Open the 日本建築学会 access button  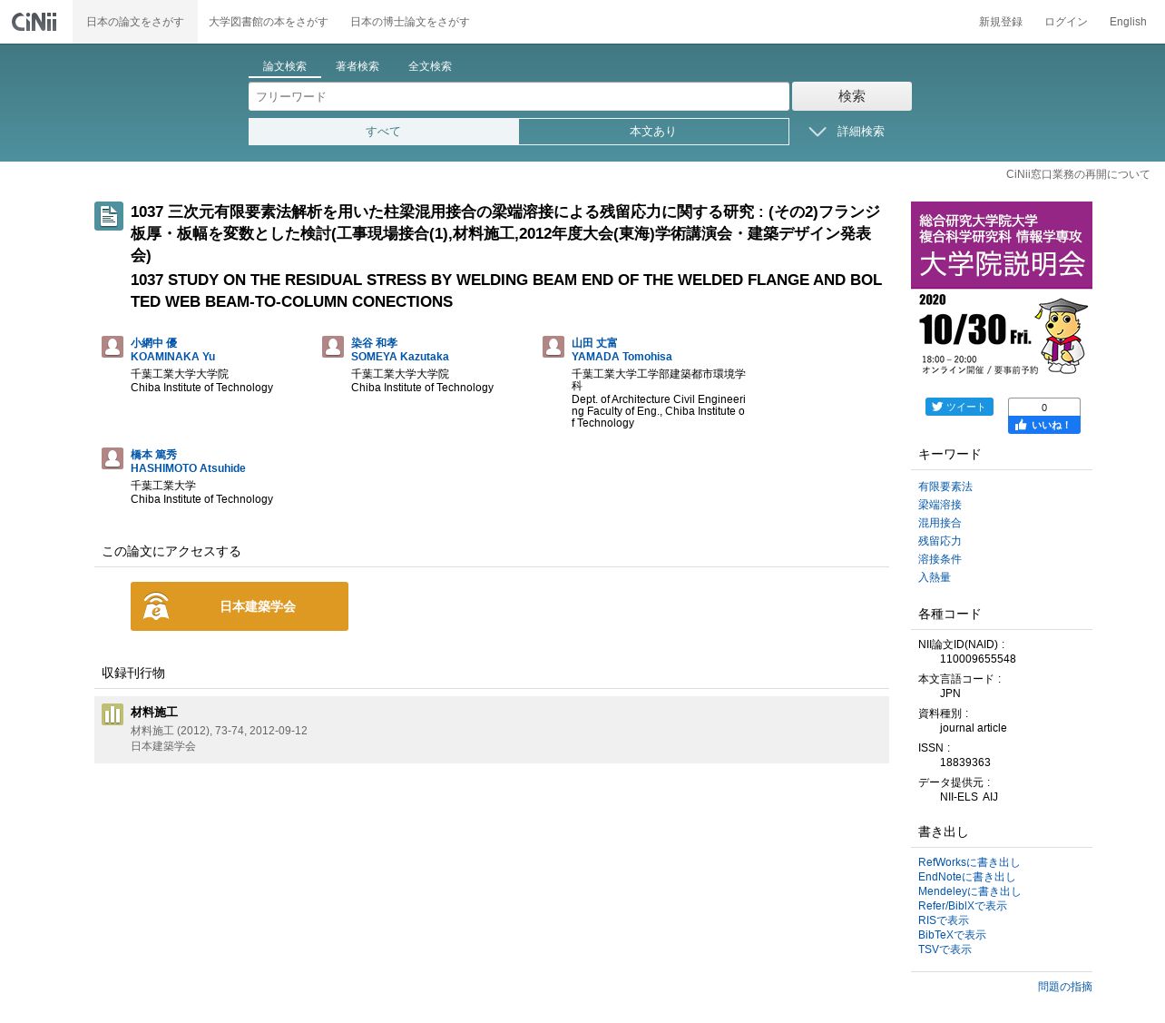coord(240,606)
